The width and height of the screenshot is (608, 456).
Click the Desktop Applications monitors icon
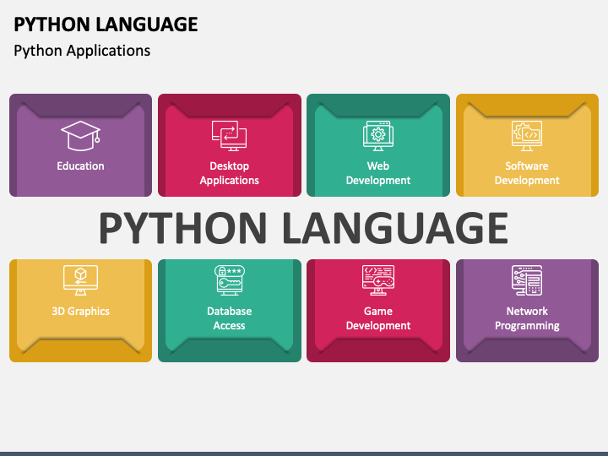(x=229, y=136)
